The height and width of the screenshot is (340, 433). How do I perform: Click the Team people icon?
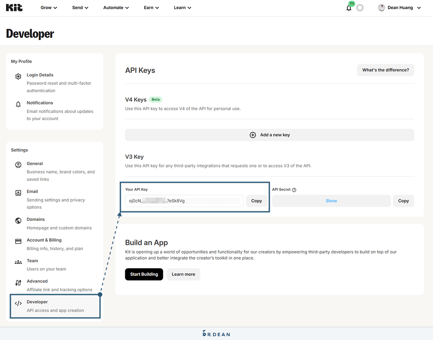click(18, 262)
